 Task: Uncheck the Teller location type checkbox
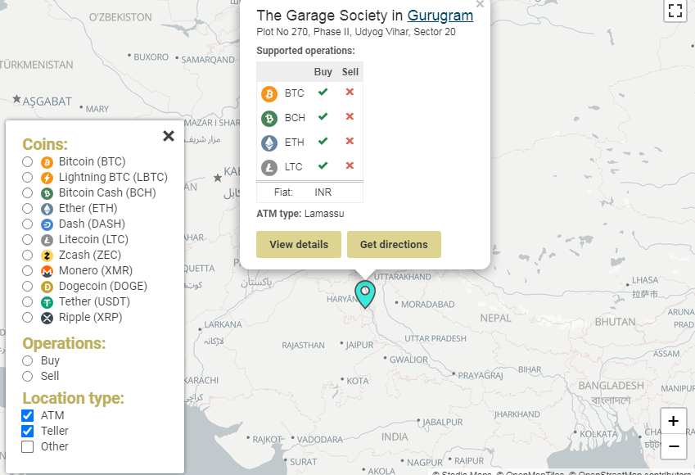point(28,431)
